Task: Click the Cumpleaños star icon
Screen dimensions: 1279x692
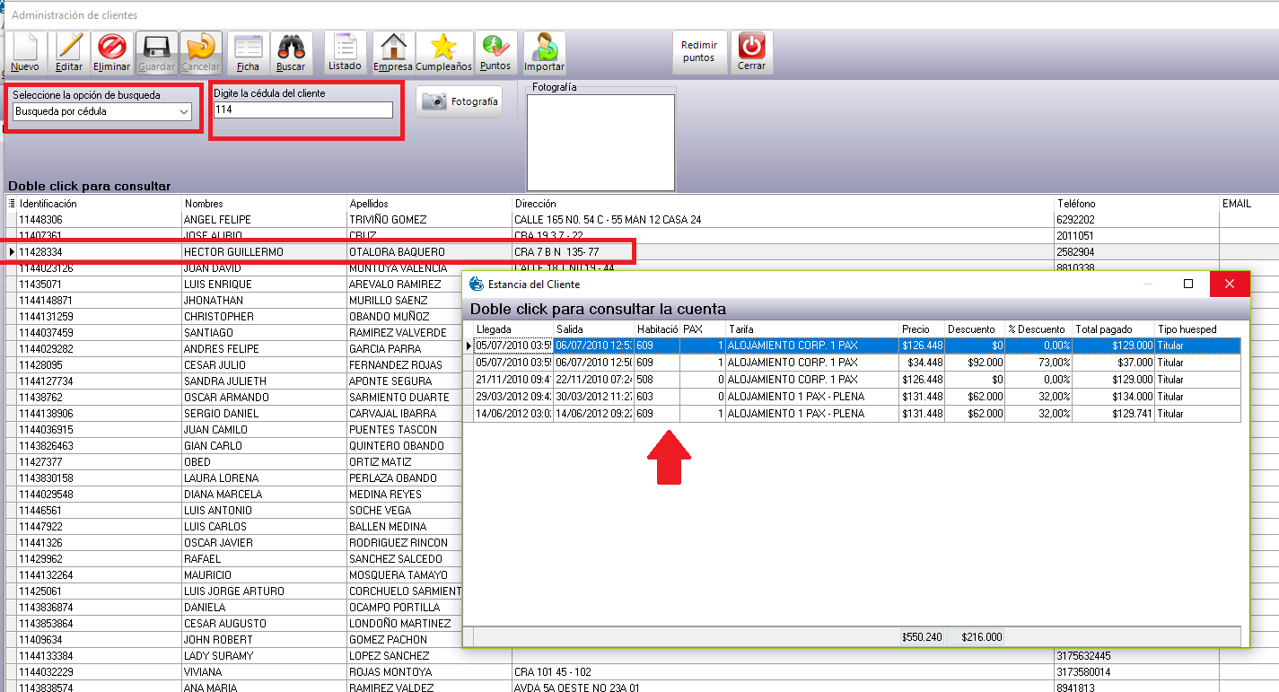Action: (x=443, y=52)
